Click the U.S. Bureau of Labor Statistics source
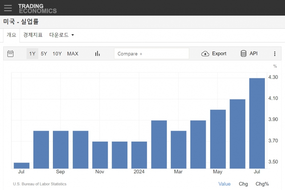The height and width of the screenshot is (190, 285). [x=40, y=184]
